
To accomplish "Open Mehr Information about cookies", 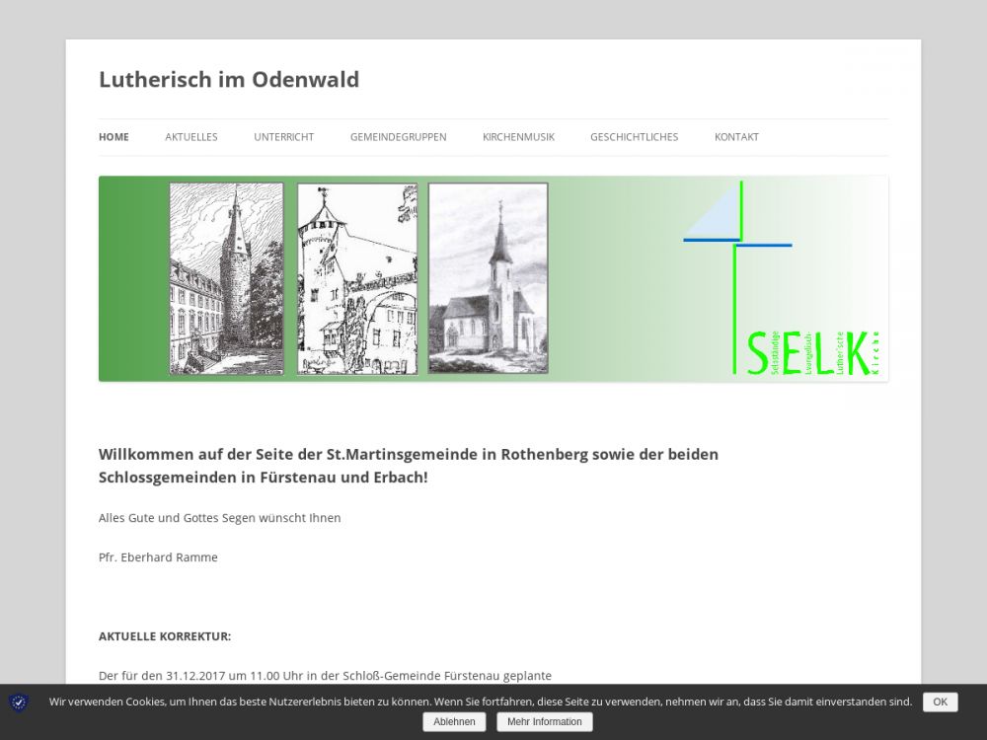I will [x=545, y=722].
